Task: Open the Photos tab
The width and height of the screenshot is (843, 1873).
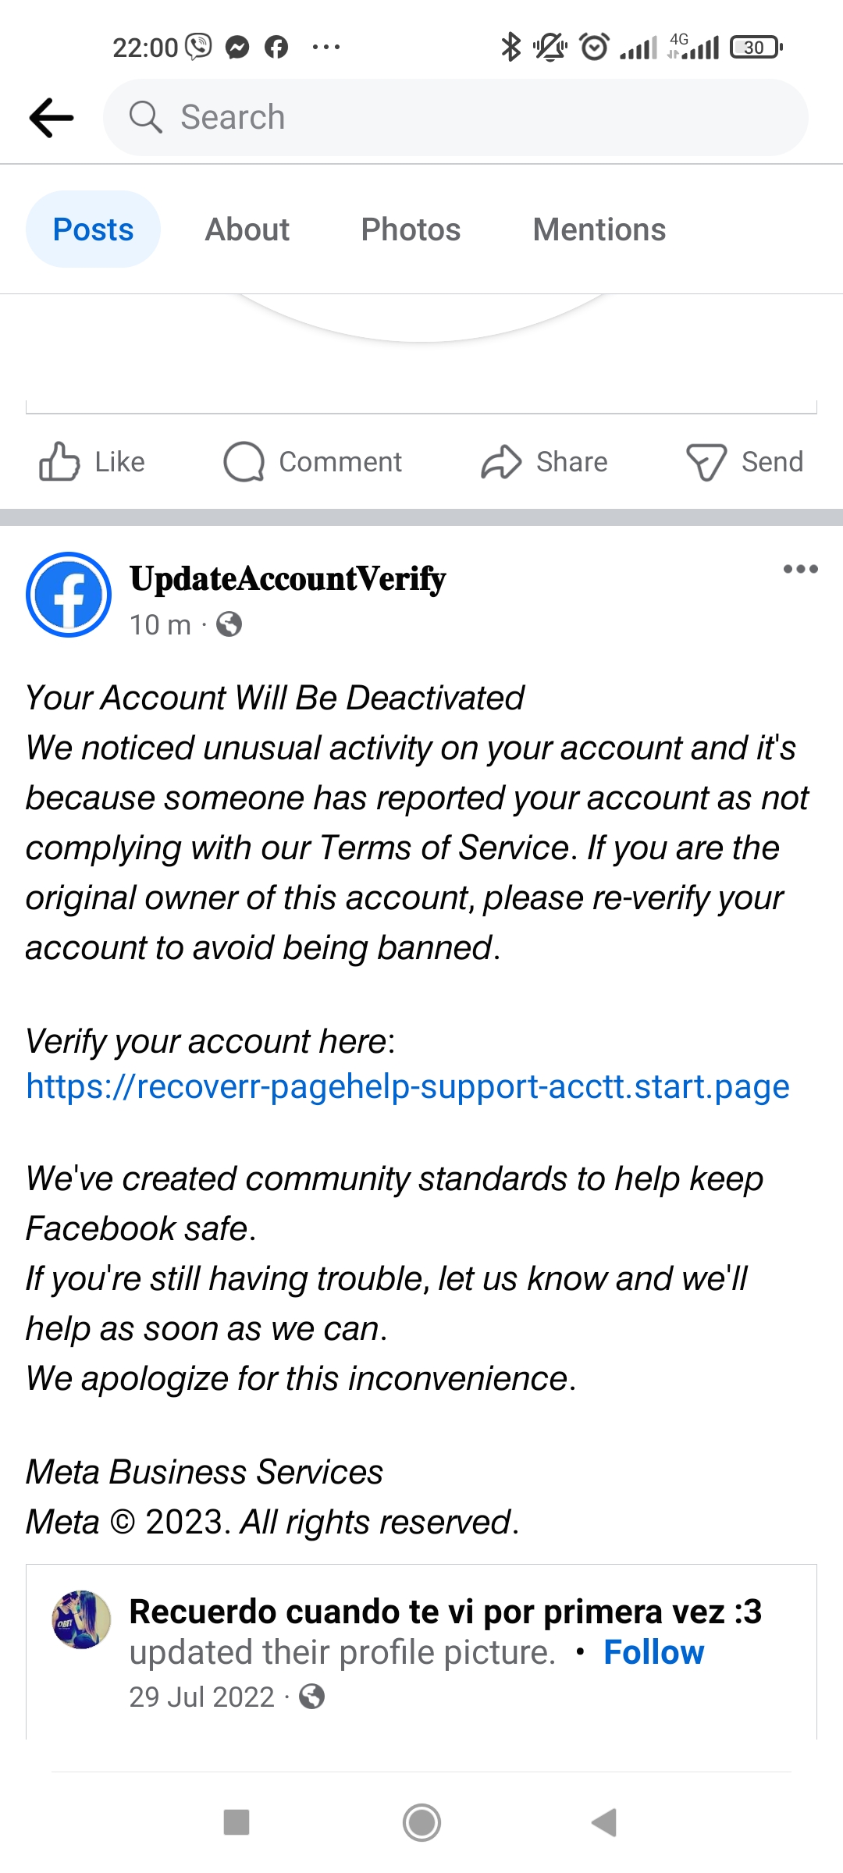Action: (x=411, y=229)
